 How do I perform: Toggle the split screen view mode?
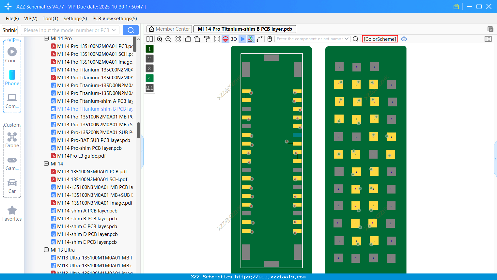click(x=149, y=39)
